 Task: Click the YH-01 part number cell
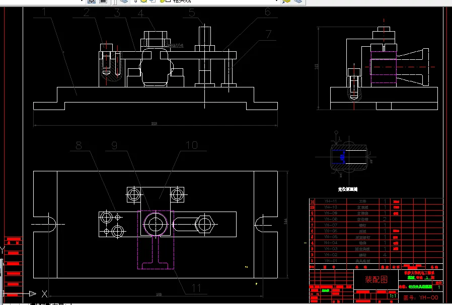pyautogui.click(x=330, y=261)
